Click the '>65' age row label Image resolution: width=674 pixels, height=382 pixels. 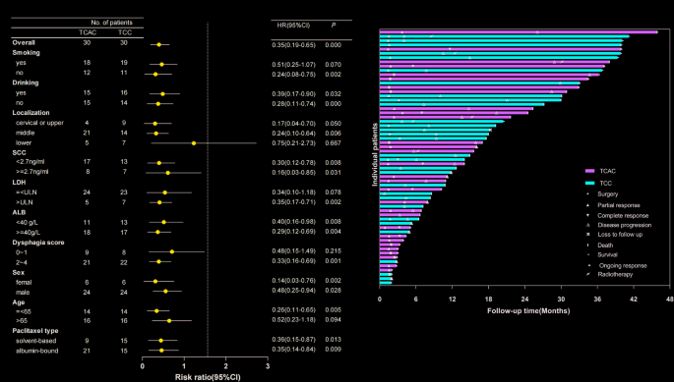[21, 320]
